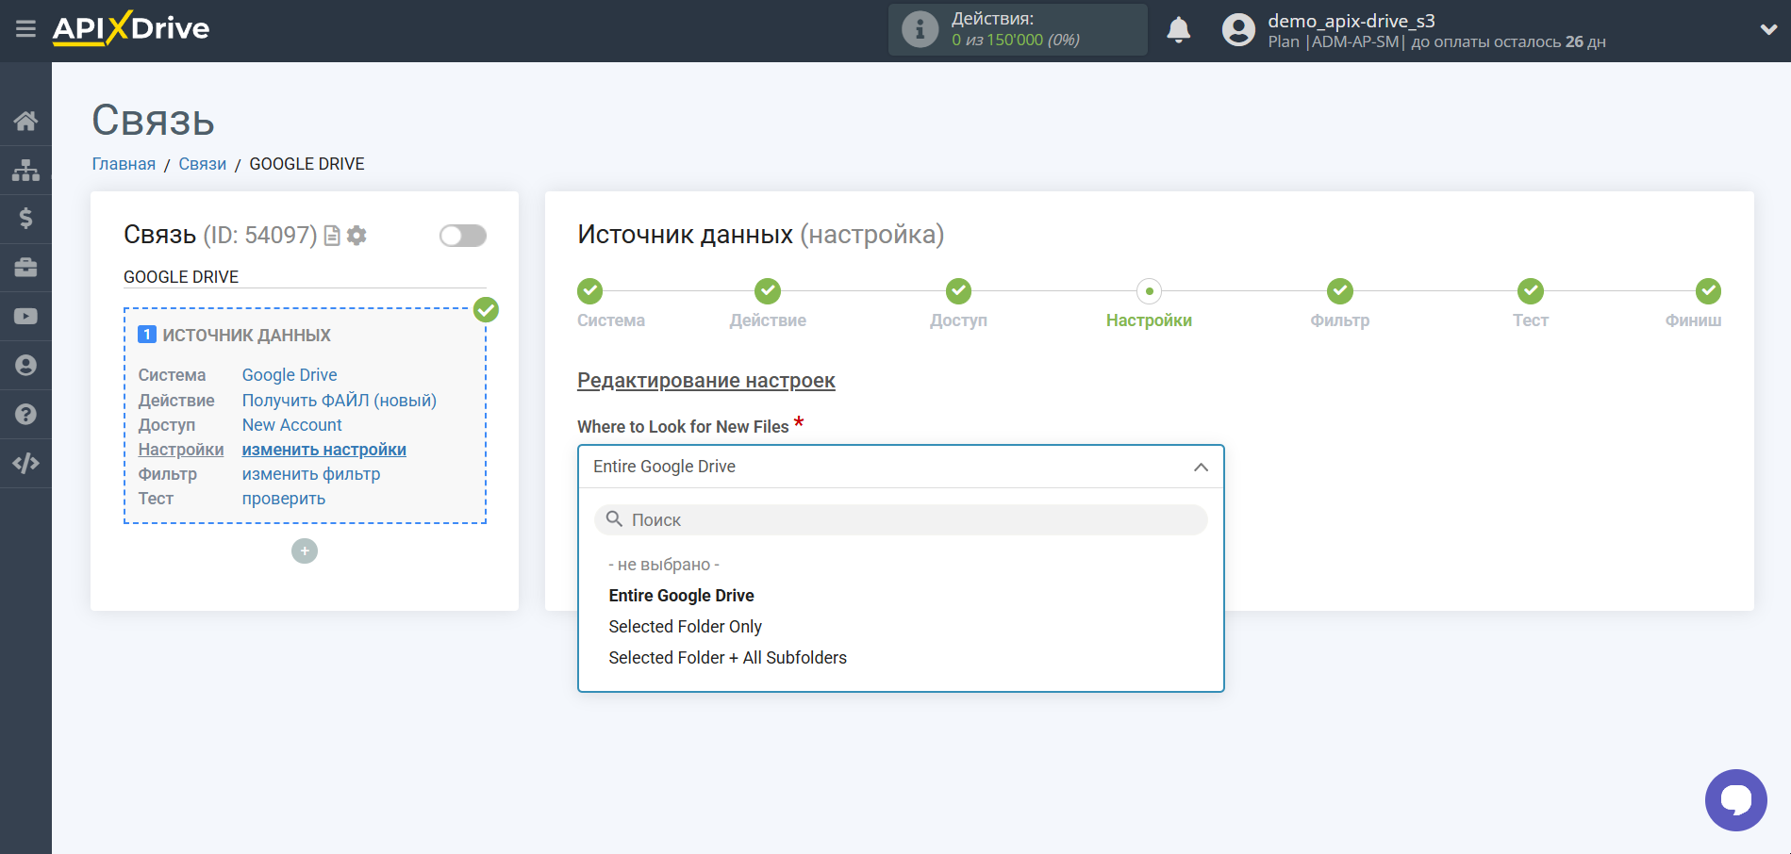
Task: Open the notifications bell
Action: point(1178,30)
